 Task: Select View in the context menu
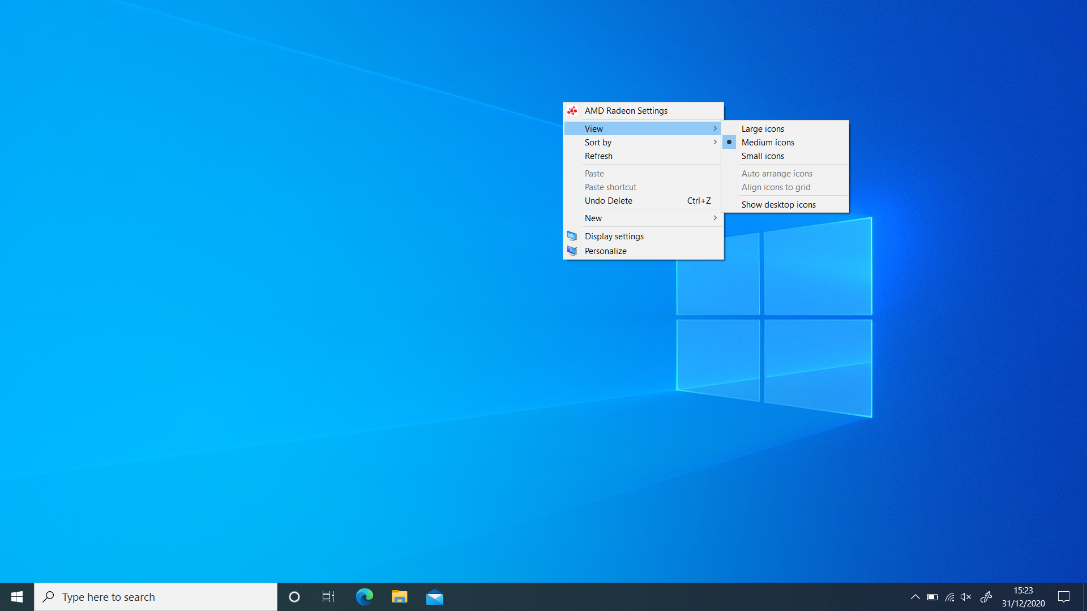coord(643,128)
